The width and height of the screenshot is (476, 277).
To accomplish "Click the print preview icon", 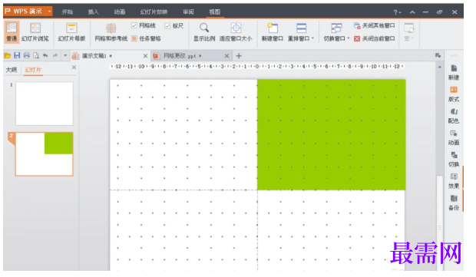I will [x=36, y=55].
